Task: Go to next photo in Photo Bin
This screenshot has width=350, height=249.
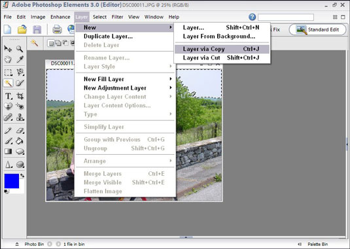Action: coord(58,244)
